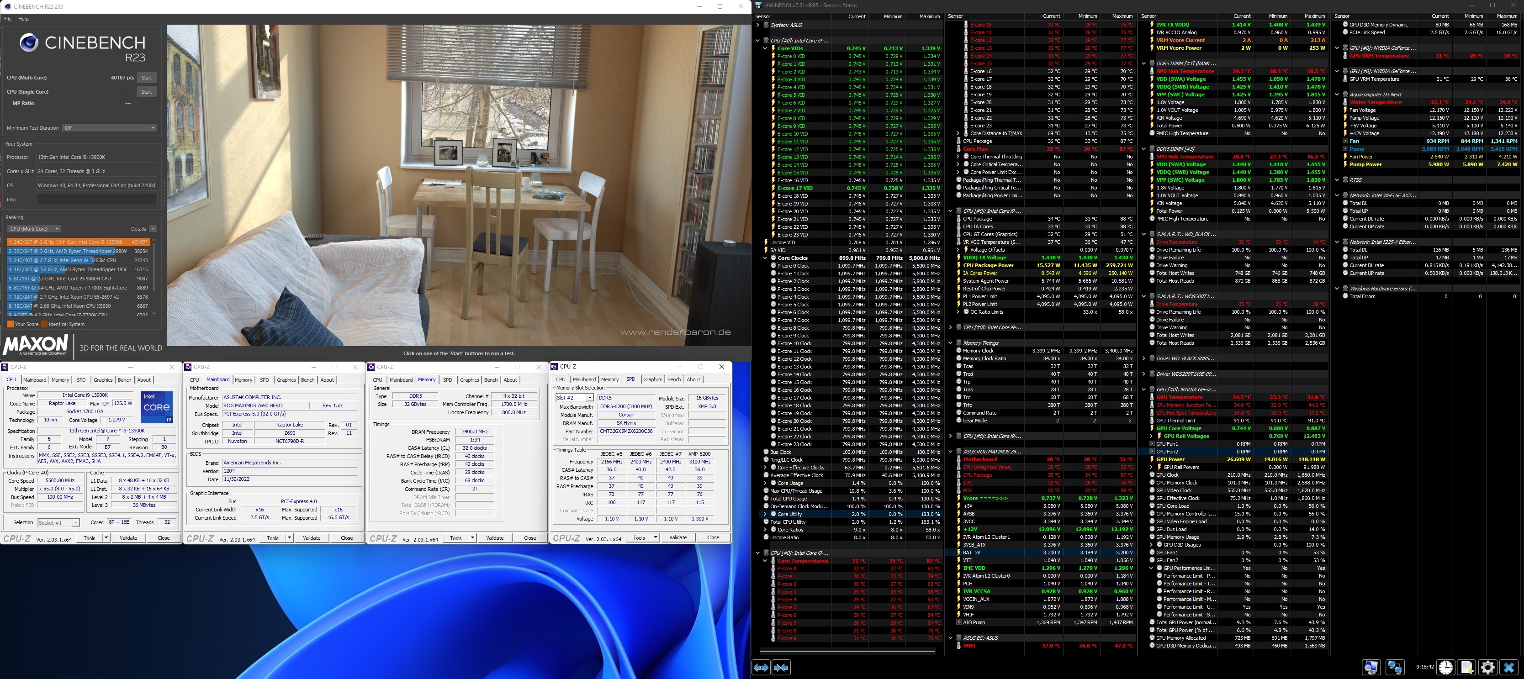Collapse the Core Temperatures sensor group
1524x679 pixels.
pyautogui.click(x=765, y=561)
